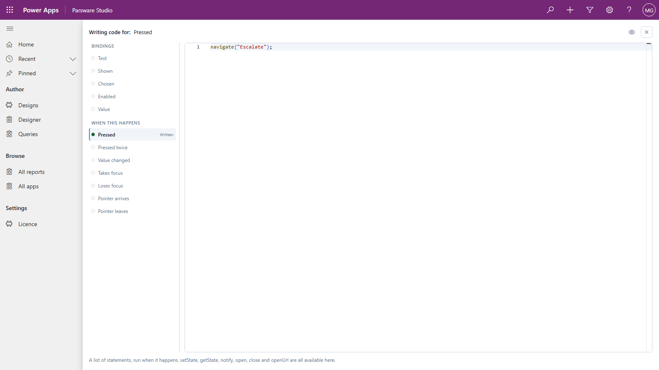Select the Pressed event

[x=132, y=134]
